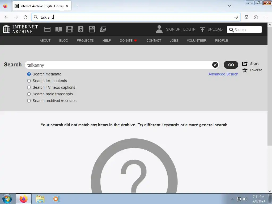Open the VOLUNTEER menu item
Screen dimensions: 272x204
[197, 41]
